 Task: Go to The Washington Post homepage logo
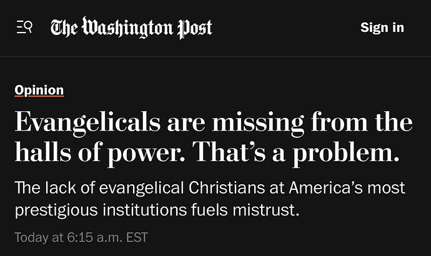point(131,27)
